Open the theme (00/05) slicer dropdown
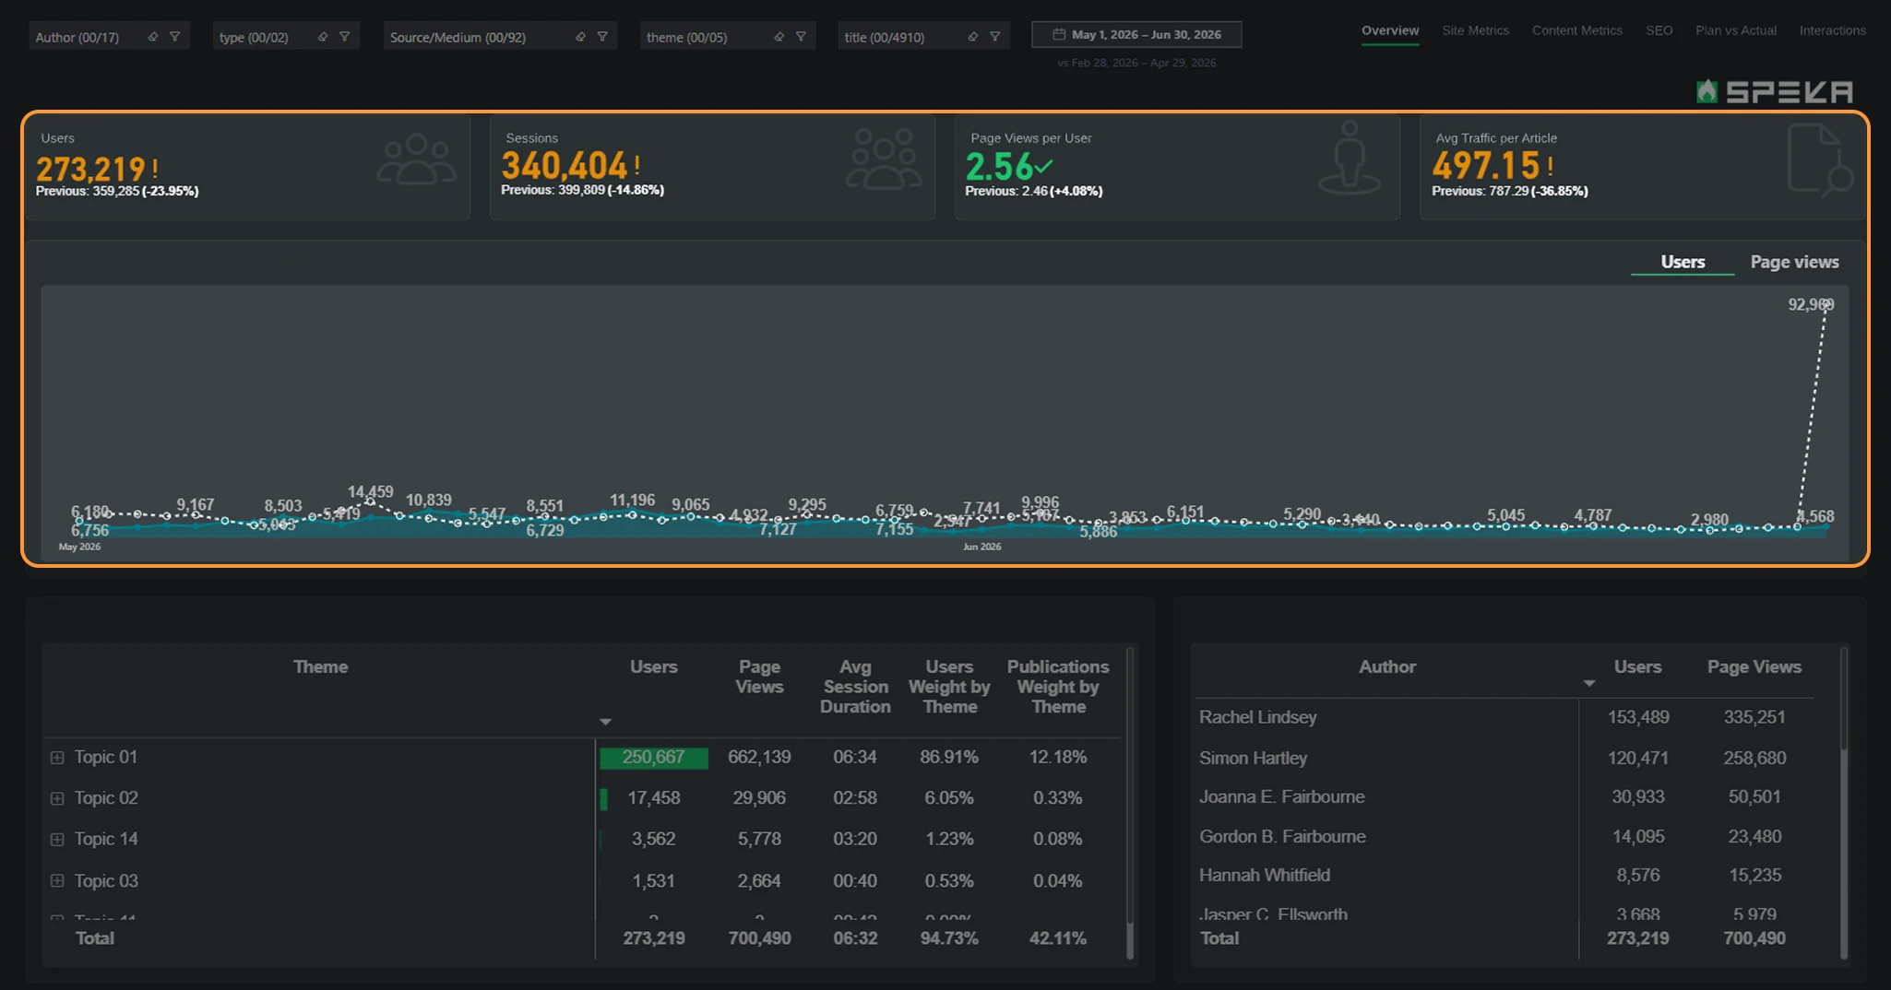This screenshot has width=1891, height=990. [728, 37]
